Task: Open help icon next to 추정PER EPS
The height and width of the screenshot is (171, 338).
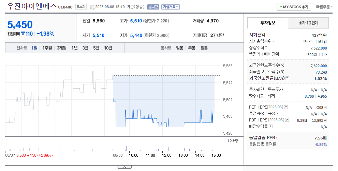Action: [x=277, y=114]
